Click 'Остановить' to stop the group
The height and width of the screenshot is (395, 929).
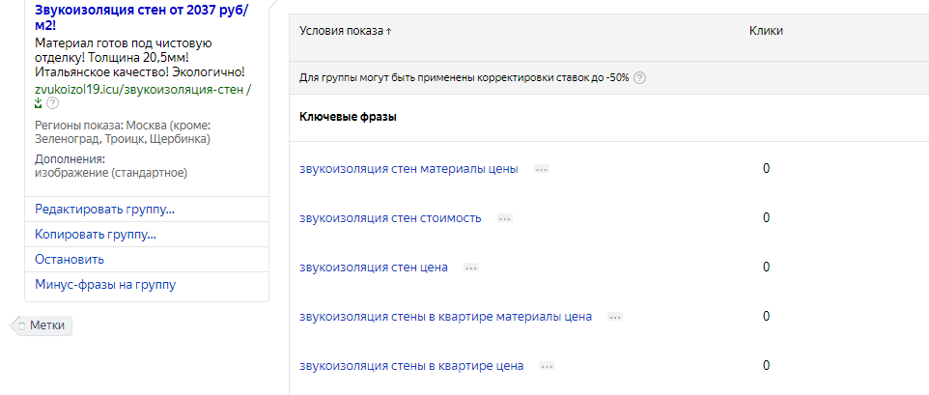70,260
